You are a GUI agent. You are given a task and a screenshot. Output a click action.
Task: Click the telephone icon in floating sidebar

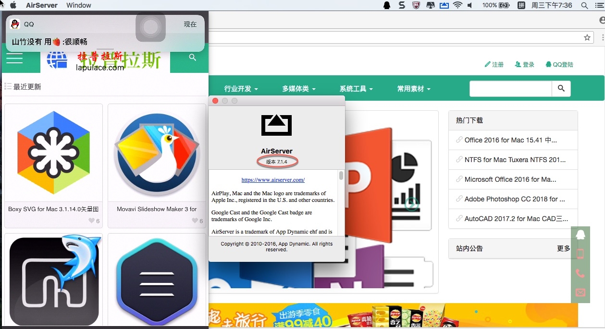click(580, 273)
